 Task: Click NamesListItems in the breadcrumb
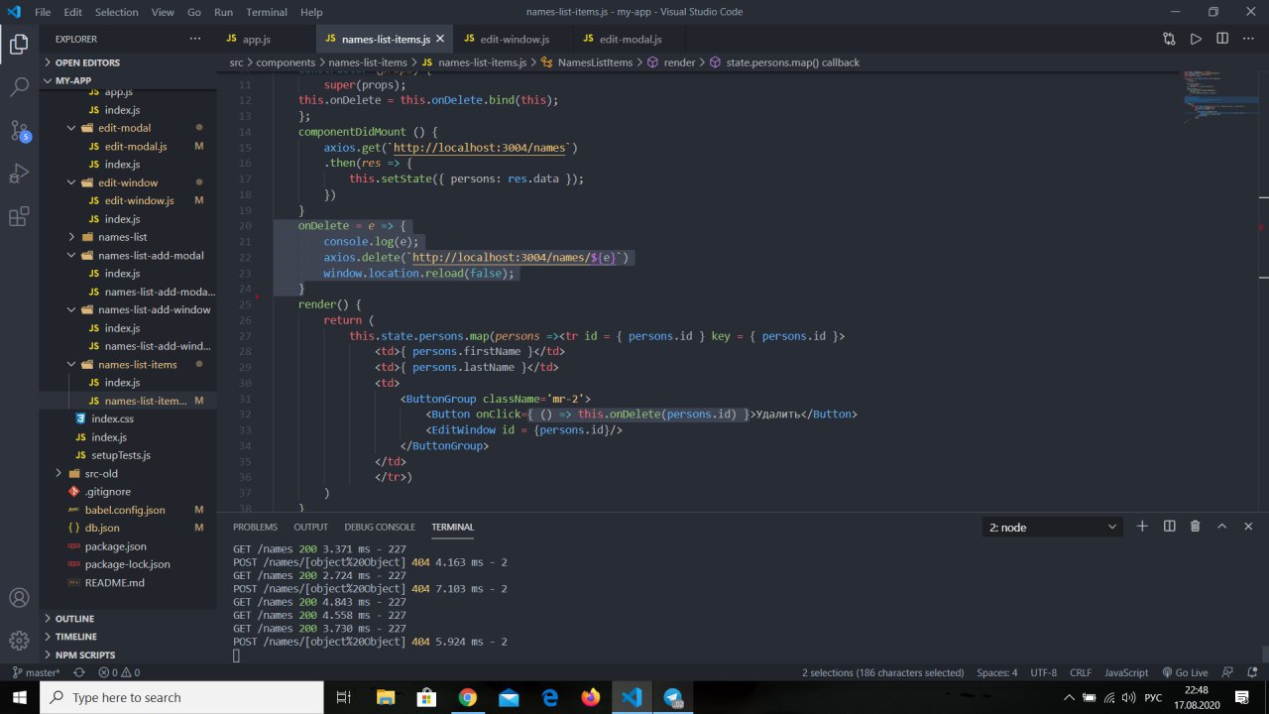[x=595, y=62]
